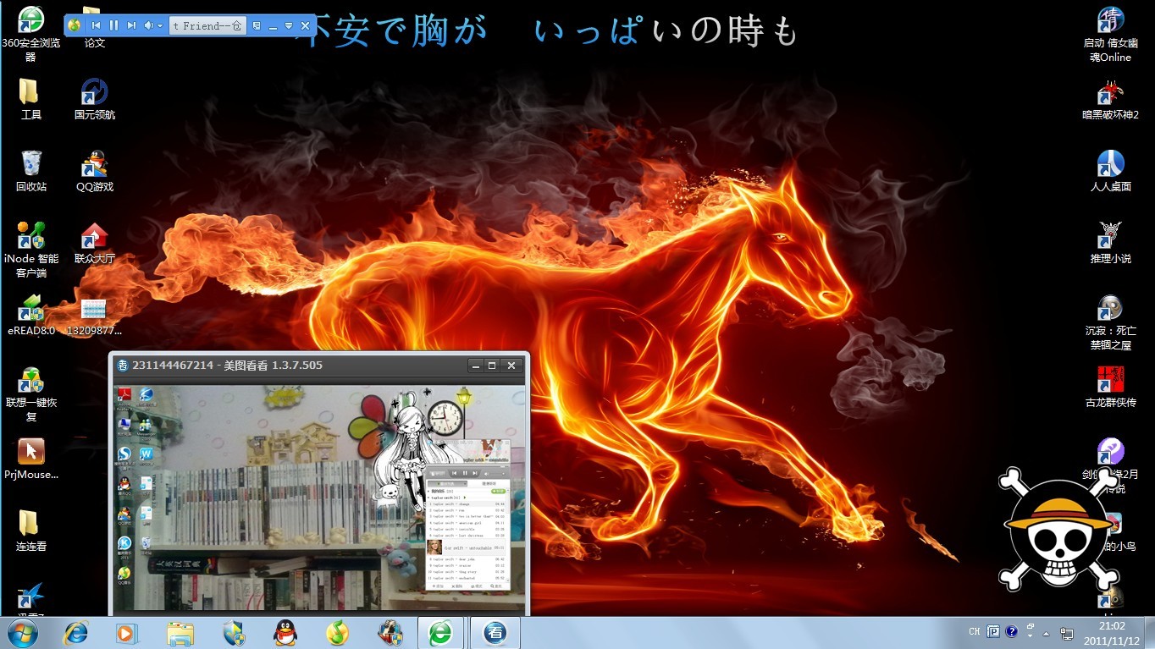Open the 回收站 recycle bin

click(30, 171)
